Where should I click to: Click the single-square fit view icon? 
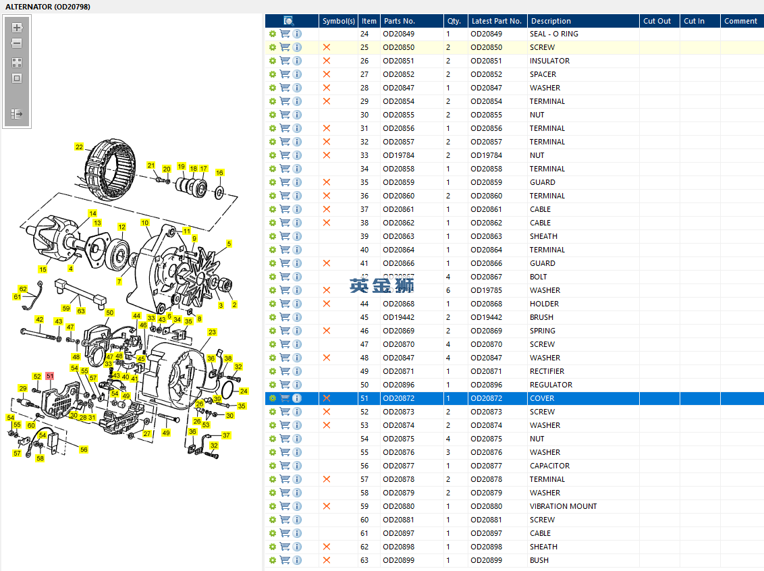point(17,78)
